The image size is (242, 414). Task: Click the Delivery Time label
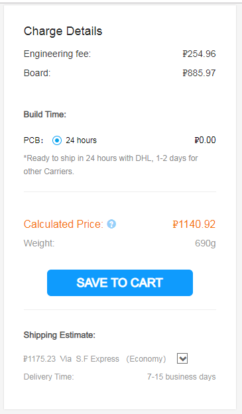coord(49,377)
